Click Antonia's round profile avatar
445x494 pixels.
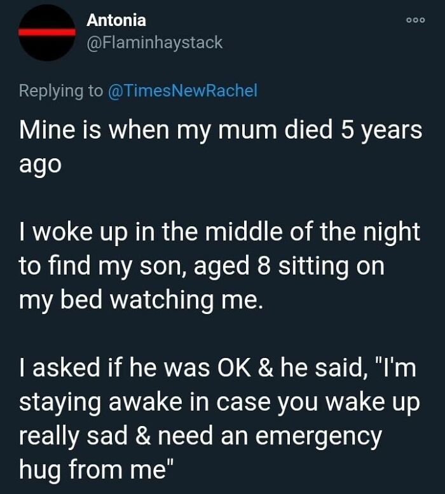tap(47, 33)
